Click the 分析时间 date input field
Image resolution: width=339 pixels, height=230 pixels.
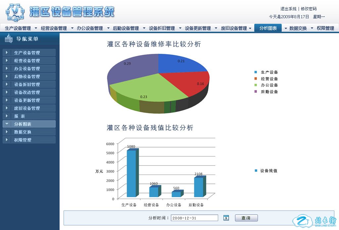tap(194, 218)
